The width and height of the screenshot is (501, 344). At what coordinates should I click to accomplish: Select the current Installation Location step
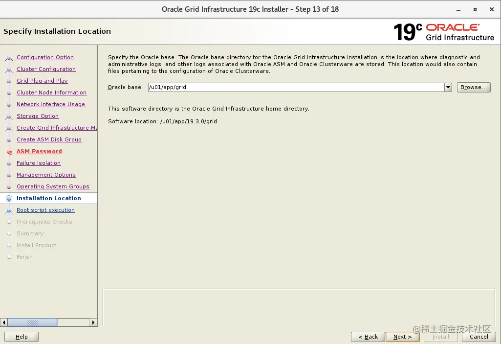coord(48,198)
